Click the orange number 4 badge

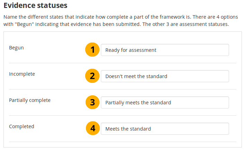point(92,129)
